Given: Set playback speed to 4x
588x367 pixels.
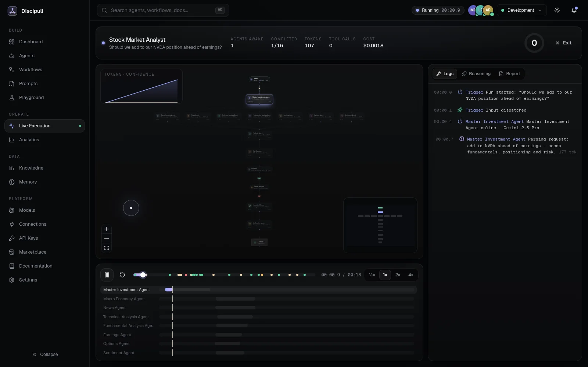Looking at the screenshot, I should click(x=411, y=275).
